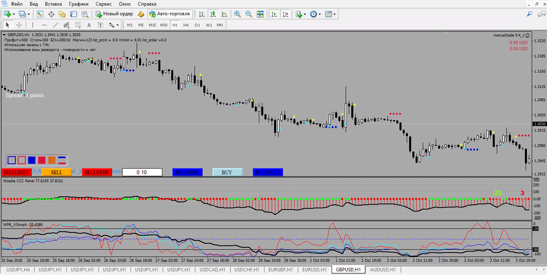
Task: Switch the chart to candlesticks
Action: point(213,14)
